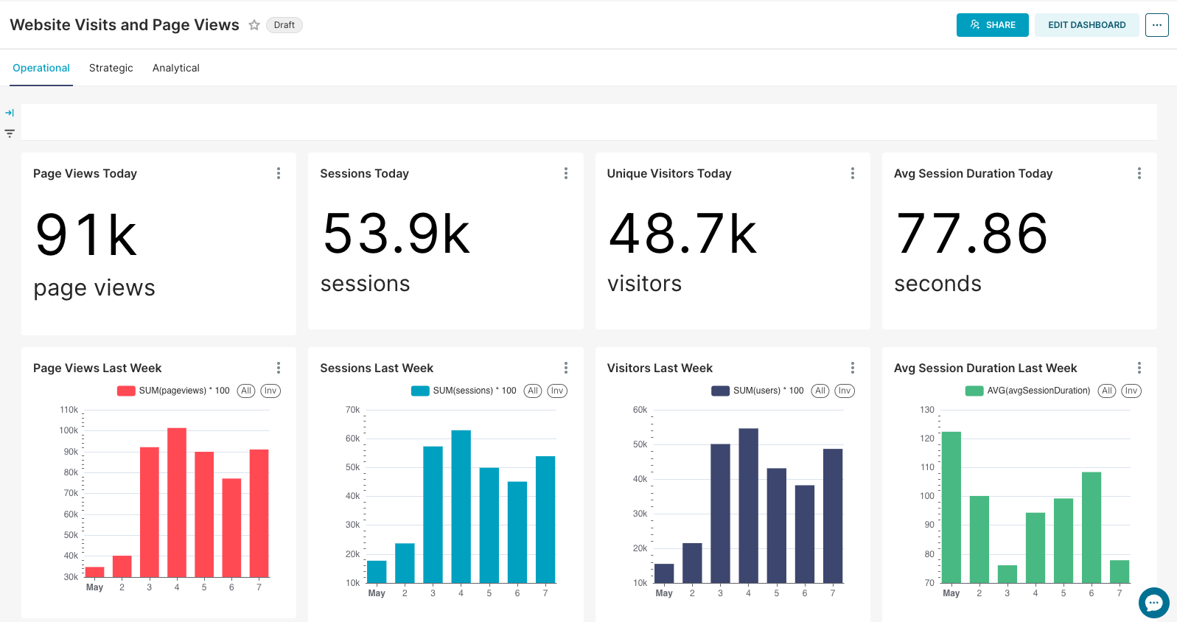
Task: Click the Edit Dashboard button
Action: click(x=1086, y=25)
